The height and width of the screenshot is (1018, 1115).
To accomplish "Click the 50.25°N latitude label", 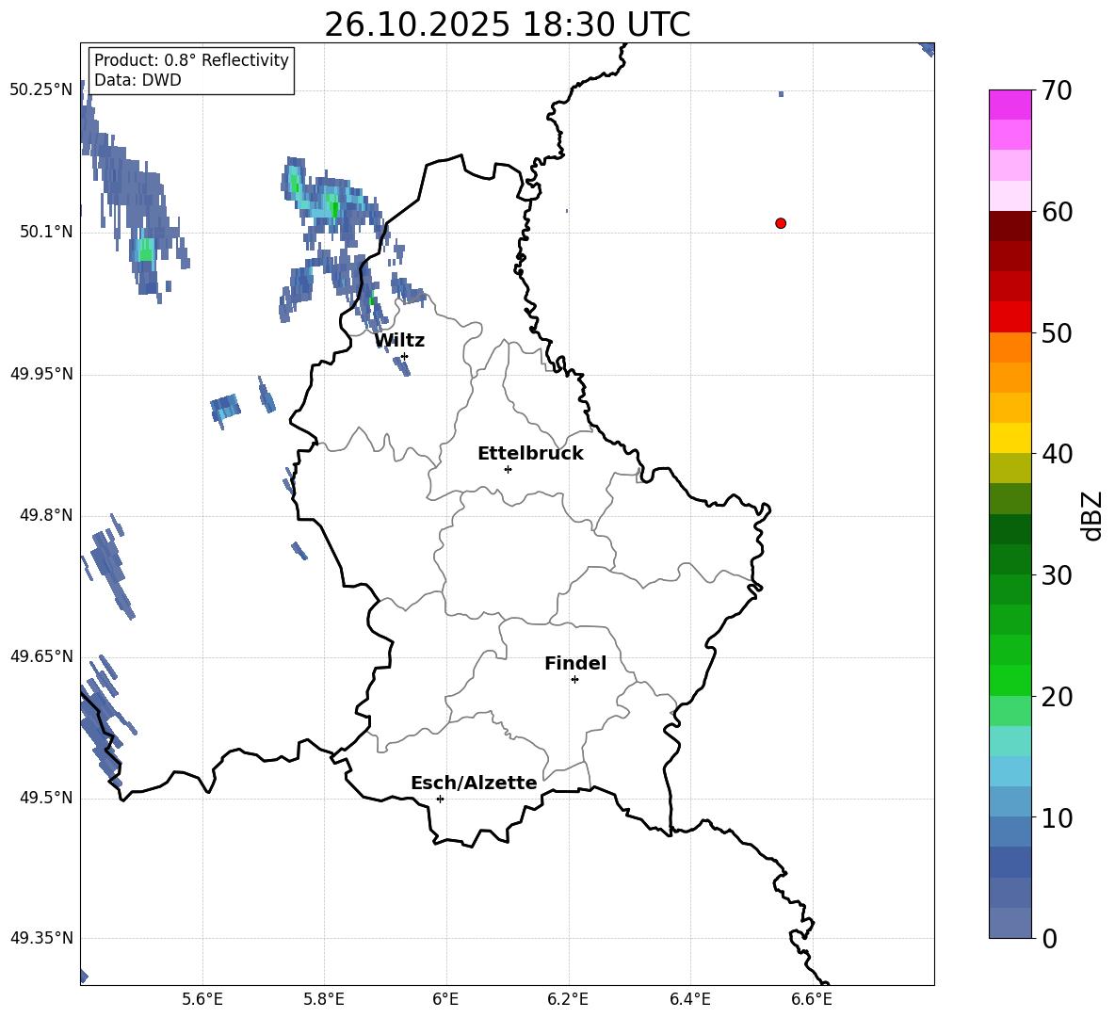I will 41,90.
